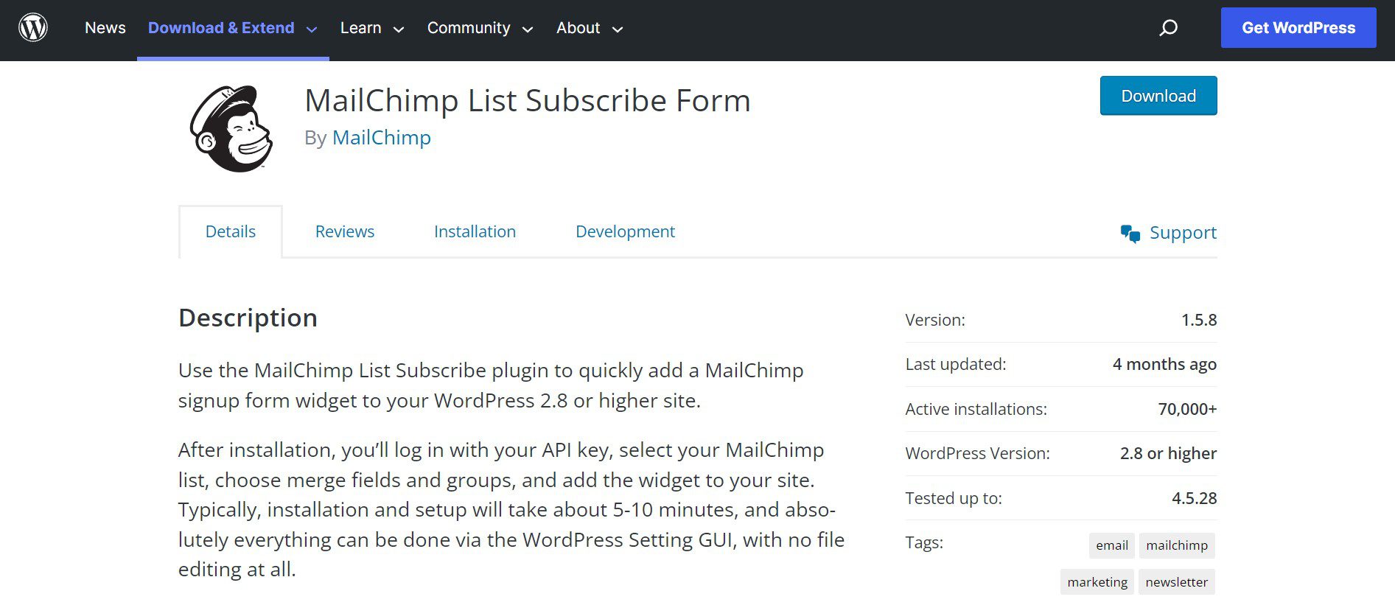Screen dimensions: 1395x605
Task: Go to the News menu item
Action: pyautogui.click(x=105, y=28)
